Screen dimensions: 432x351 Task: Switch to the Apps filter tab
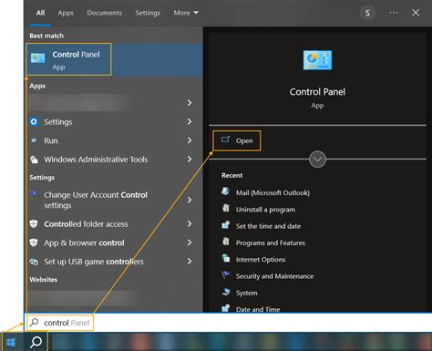coord(66,13)
